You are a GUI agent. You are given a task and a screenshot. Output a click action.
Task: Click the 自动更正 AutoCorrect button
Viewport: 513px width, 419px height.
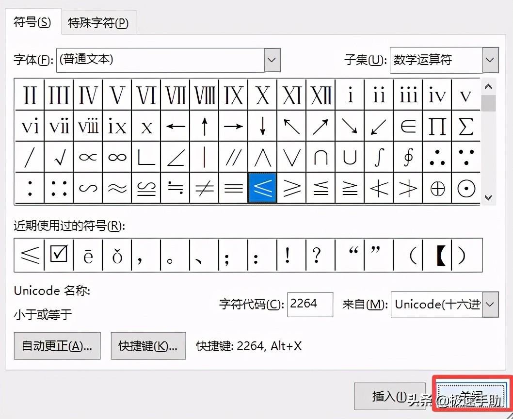(x=57, y=346)
